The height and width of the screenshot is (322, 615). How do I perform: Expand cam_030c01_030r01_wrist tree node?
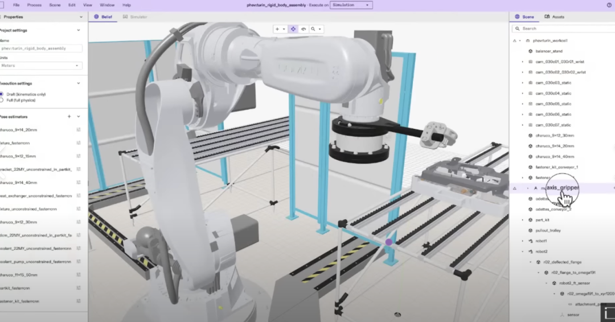pos(522,62)
